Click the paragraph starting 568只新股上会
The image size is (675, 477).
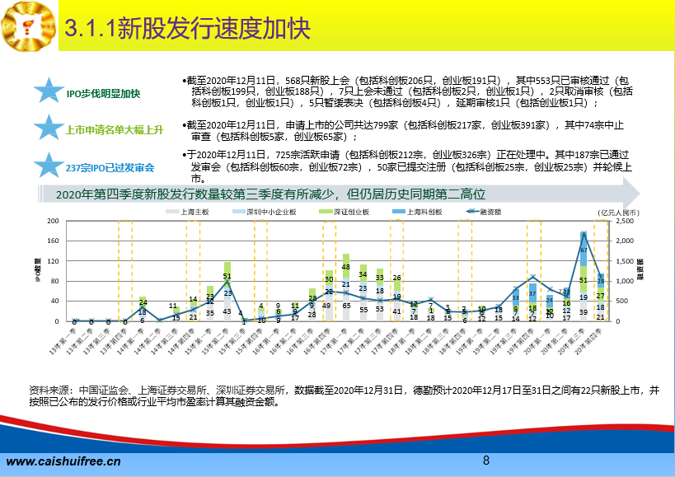407,91
